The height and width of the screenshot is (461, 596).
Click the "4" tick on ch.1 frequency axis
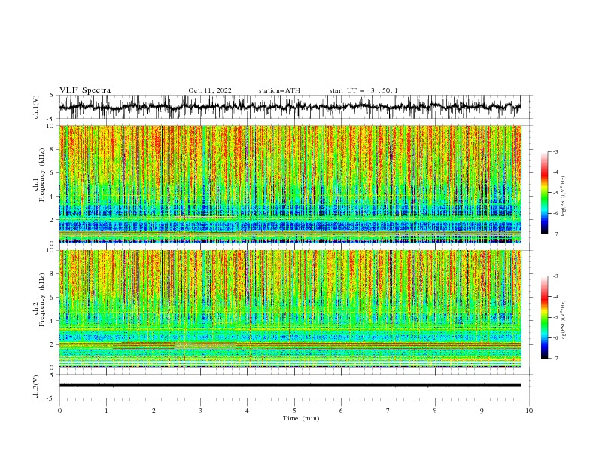53,197
